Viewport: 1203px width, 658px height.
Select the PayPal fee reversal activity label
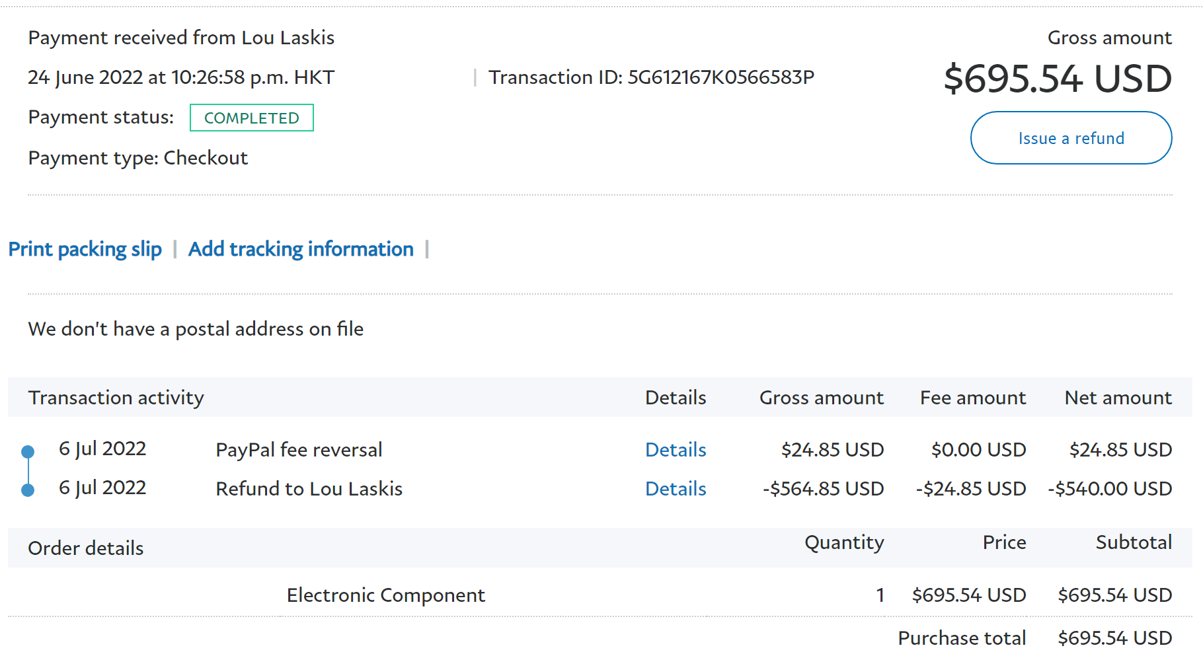point(299,450)
